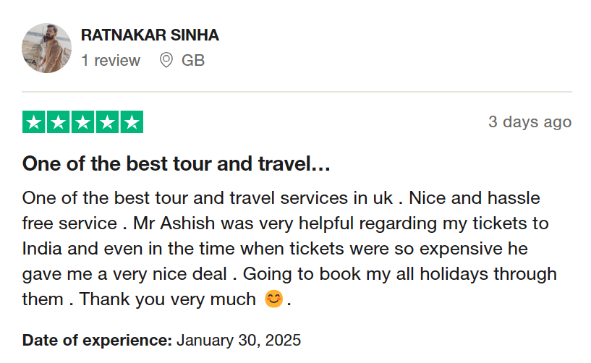Open RATNAKAR SINHA's reviewer profile
The height and width of the screenshot is (363, 591).
[150, 35]
